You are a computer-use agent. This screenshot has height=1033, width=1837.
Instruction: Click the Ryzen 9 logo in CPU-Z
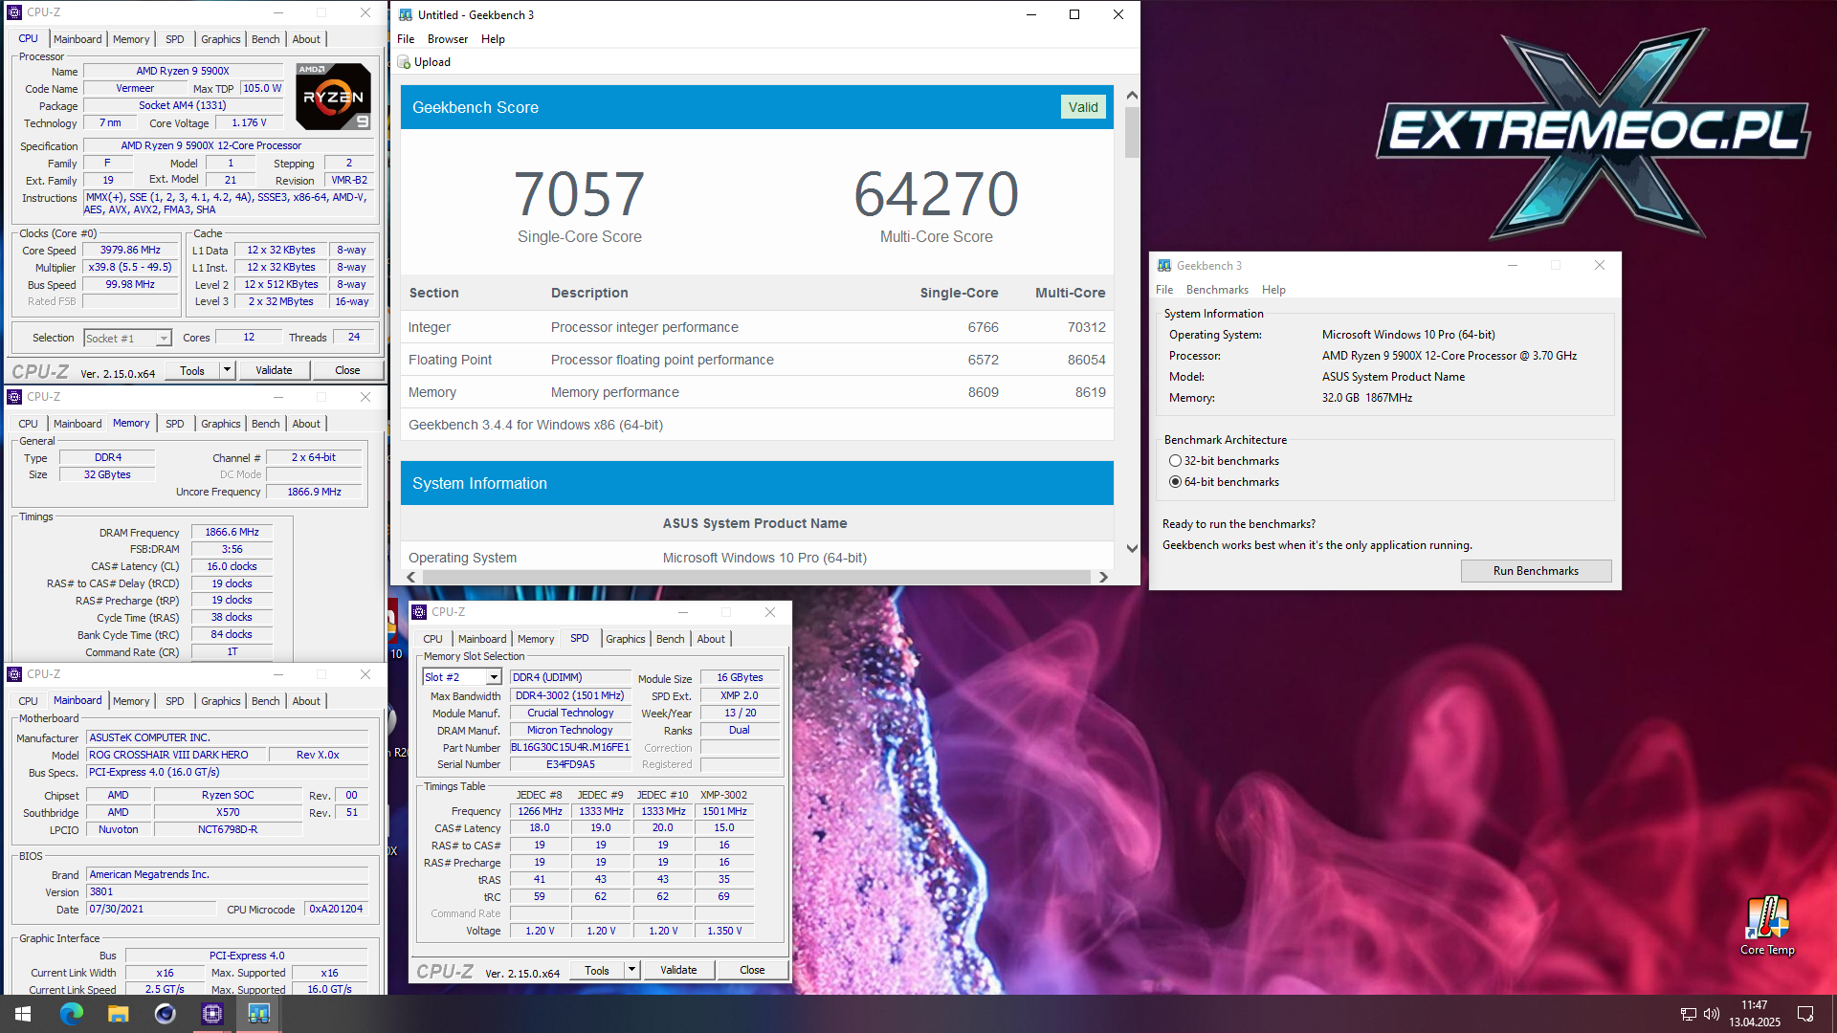pyautogui.click(x=333, y=97)
